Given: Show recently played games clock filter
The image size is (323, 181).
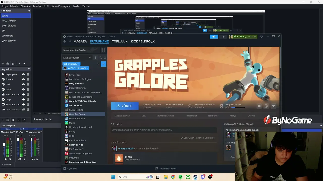Looking at the screenshot, I should 101,58.
